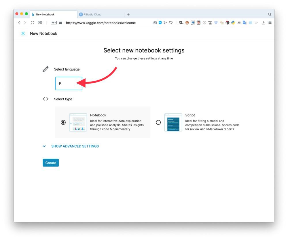This screenshot has width=288, height=240.
Task: Open the JS extension icon
Action: 239,22
